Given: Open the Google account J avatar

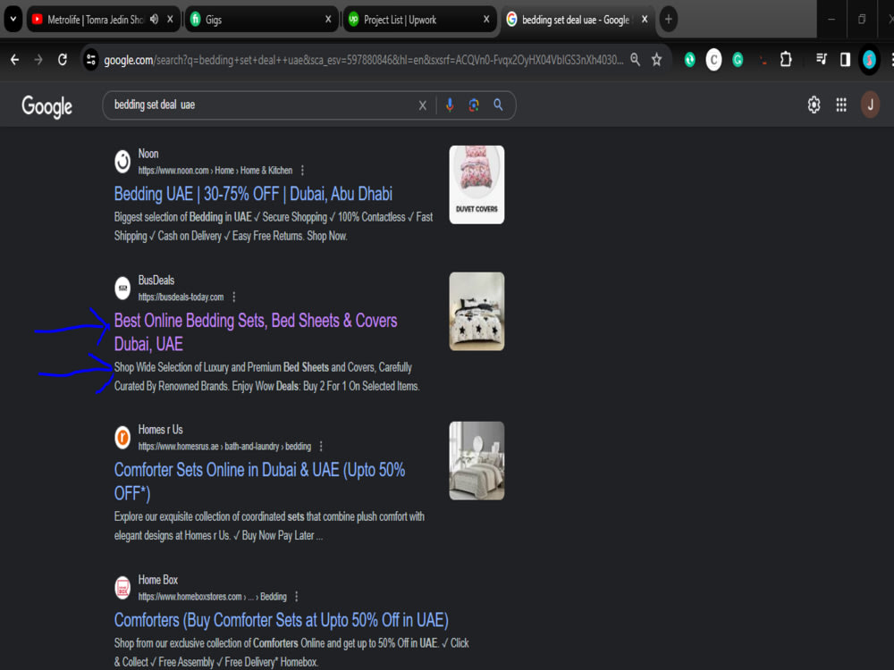Looking at the screenshot, I should (x=870, y=105).
